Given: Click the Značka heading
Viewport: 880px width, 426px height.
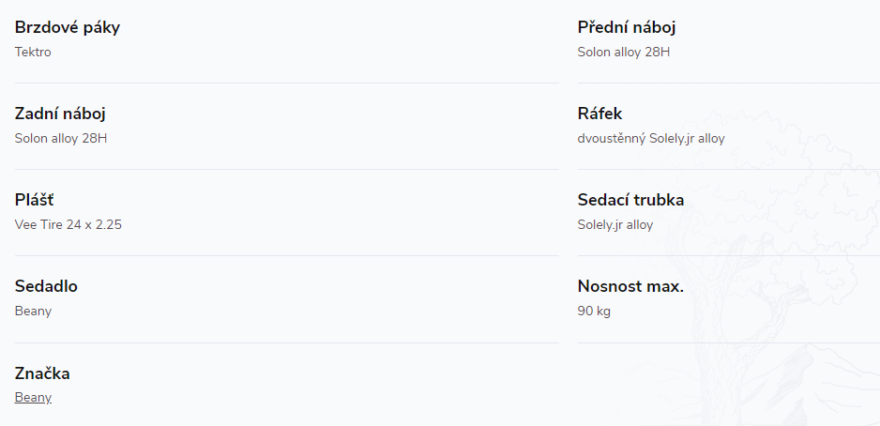Looking at the screenshot, I should click(x=42, y=373).
